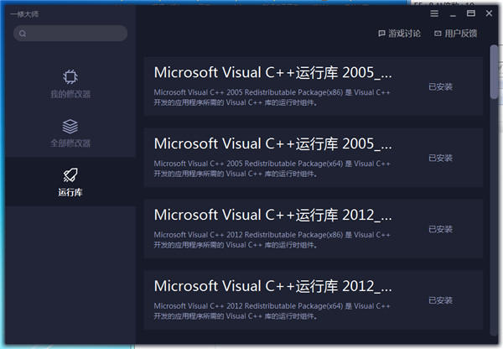Open the hamburger menu icon in title bar
Image resolution: width=503 pixels, height=349 pixels.
click(x=434, y=13)
